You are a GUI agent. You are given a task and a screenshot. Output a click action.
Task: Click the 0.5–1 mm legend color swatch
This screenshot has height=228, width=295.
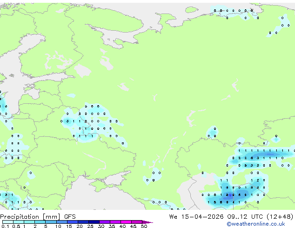click(x=19, y=222)
